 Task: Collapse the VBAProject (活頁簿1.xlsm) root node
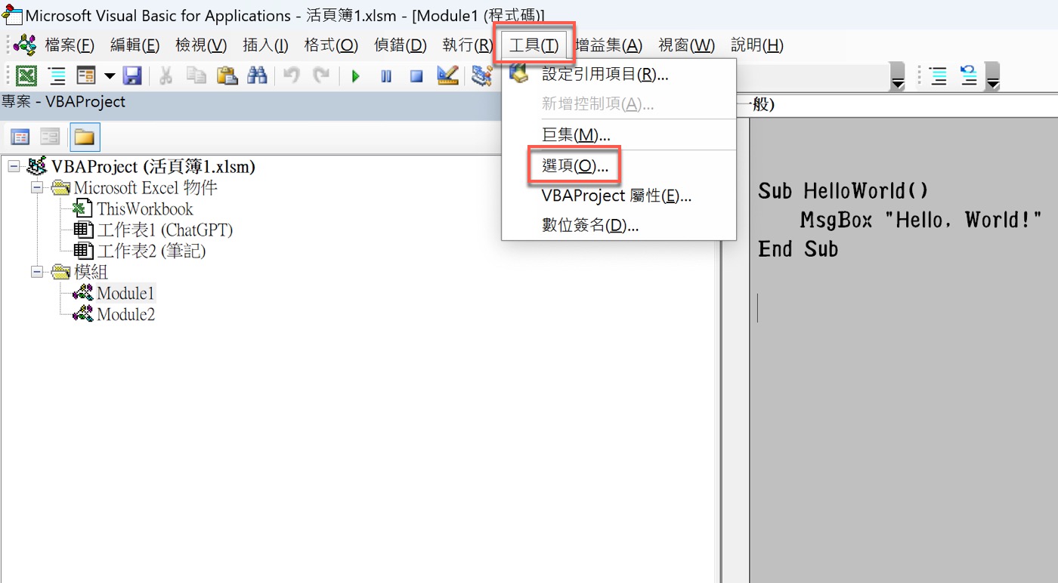pyautogui.click(x=14, y=166)
